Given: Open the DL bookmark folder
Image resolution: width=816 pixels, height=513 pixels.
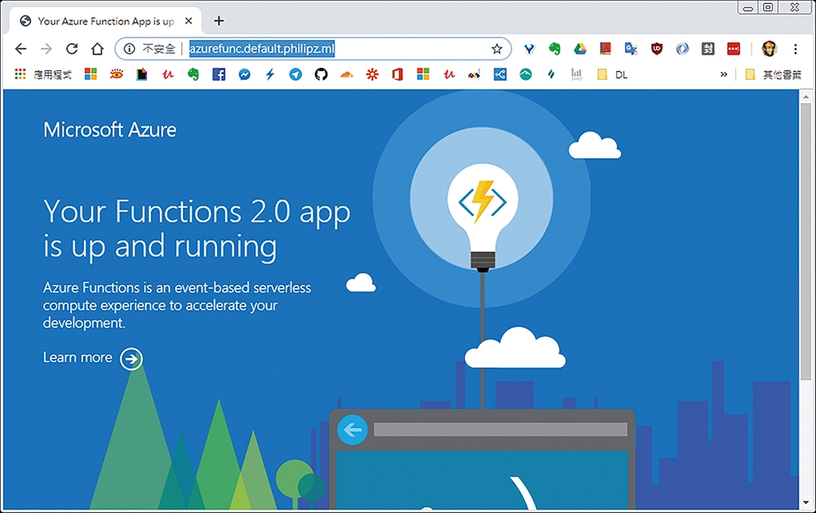Looking at the screenshot, I should click(613, 74).
